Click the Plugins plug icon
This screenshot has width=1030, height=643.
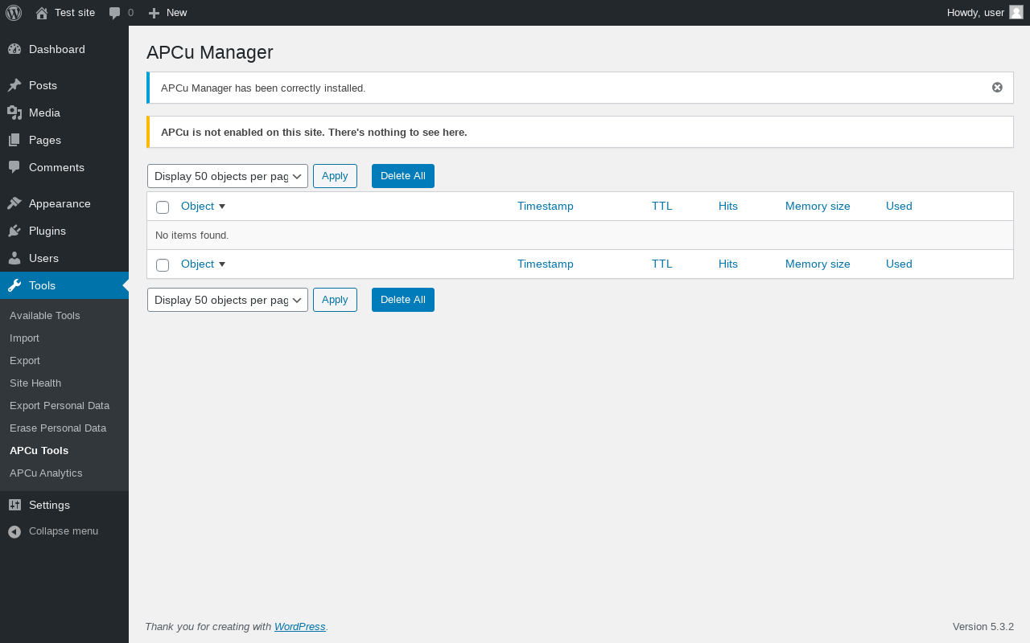14,231
